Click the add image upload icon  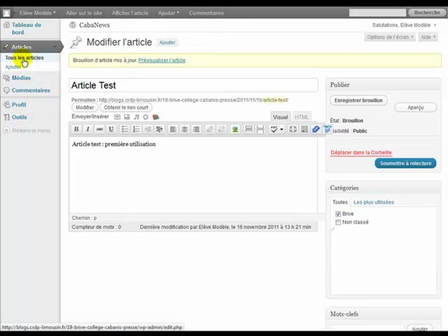click(117, 117)
